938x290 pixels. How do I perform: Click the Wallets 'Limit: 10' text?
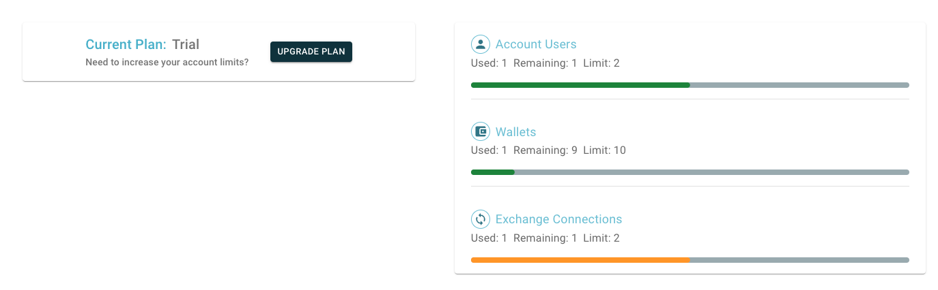604,150
